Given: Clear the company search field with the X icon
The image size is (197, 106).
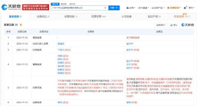Looking at the screenshot, I should tap(105, 8).
